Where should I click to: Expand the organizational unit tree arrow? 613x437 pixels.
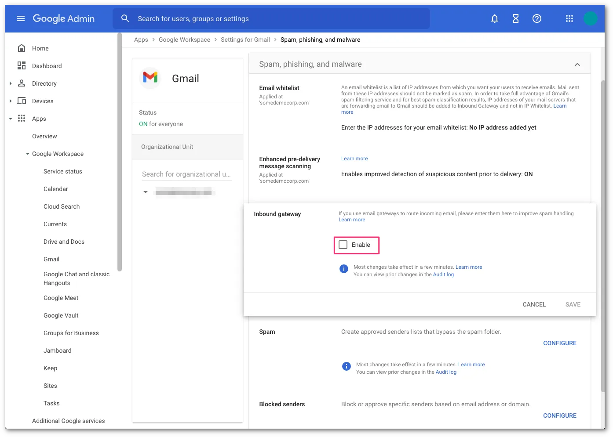[146, 192]
